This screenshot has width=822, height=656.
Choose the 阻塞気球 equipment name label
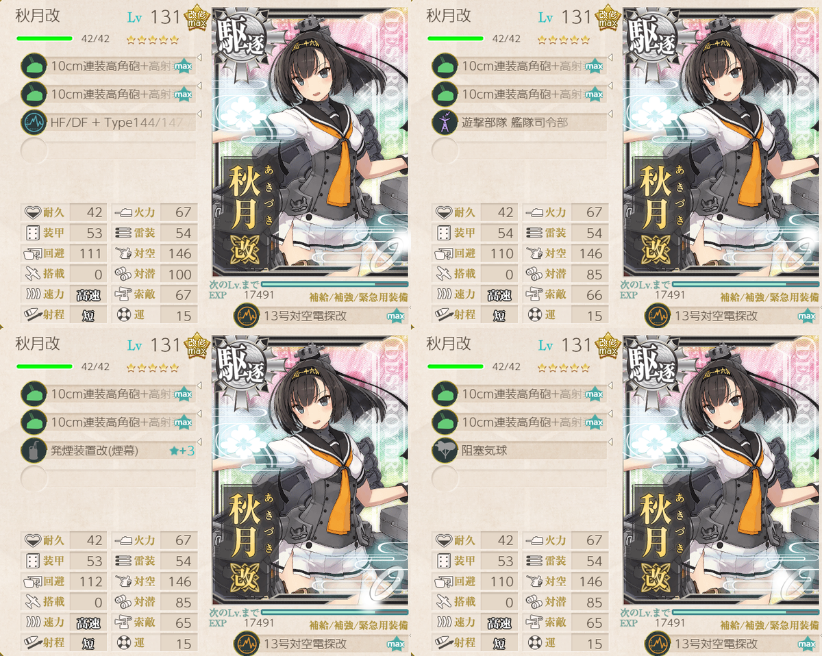pos(484,451)
